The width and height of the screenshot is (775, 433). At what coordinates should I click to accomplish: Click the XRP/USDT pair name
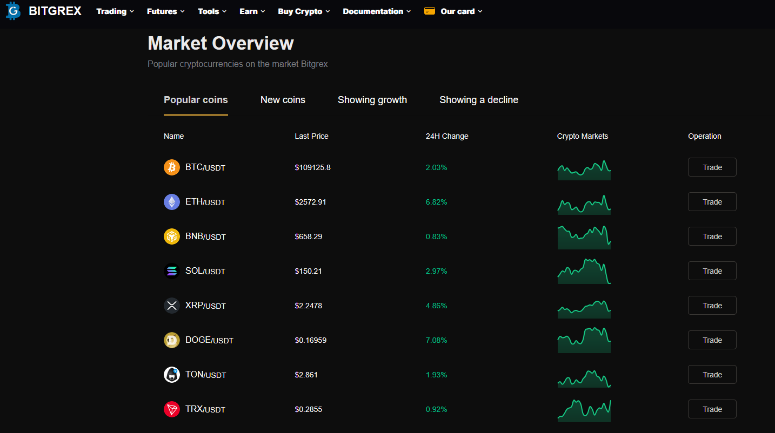(x=205, y=306)
